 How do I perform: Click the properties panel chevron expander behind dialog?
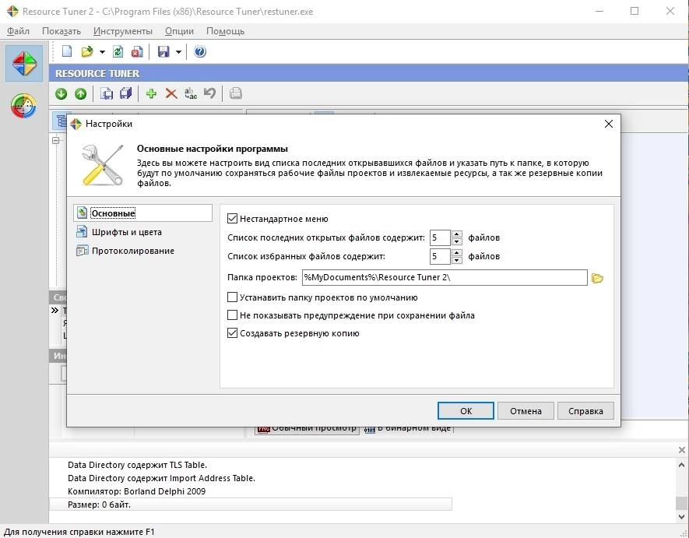tap(54, 311)
